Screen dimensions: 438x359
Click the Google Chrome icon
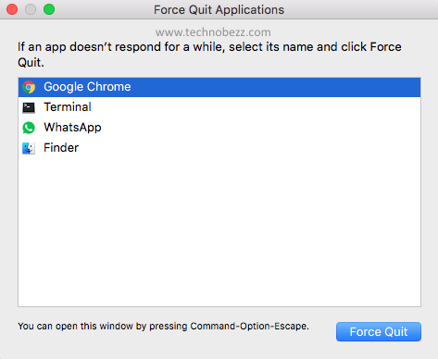(29, 87)
